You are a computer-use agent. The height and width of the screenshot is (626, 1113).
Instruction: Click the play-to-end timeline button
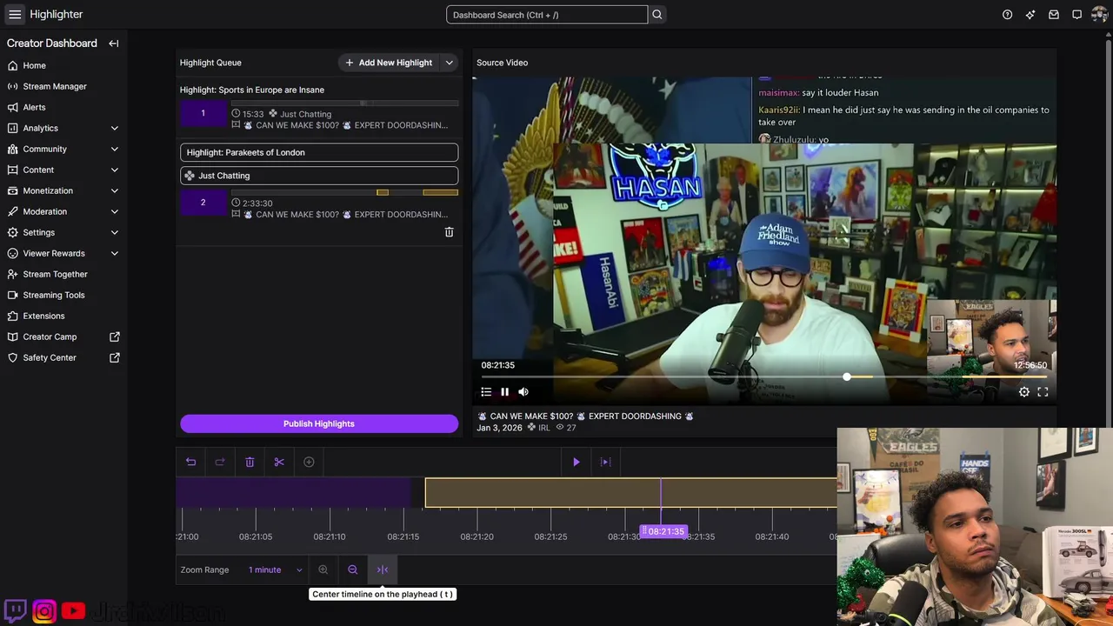click(x=606, y=462)
